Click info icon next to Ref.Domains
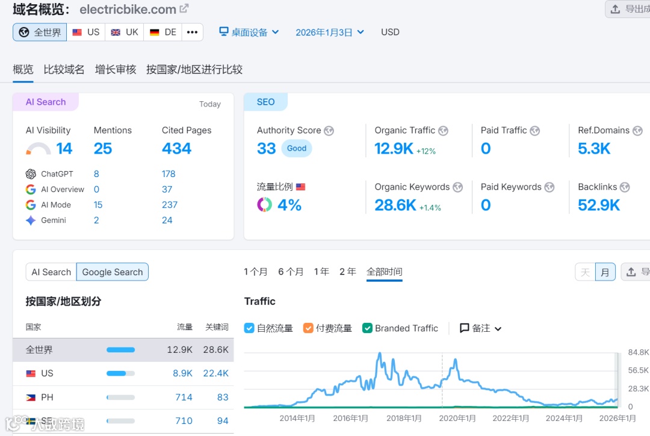650x436 pixels. (637, 131)
